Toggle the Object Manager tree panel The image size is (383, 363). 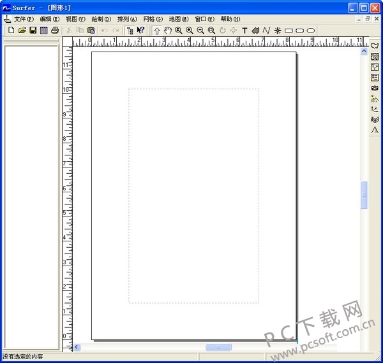coord(130,31)
